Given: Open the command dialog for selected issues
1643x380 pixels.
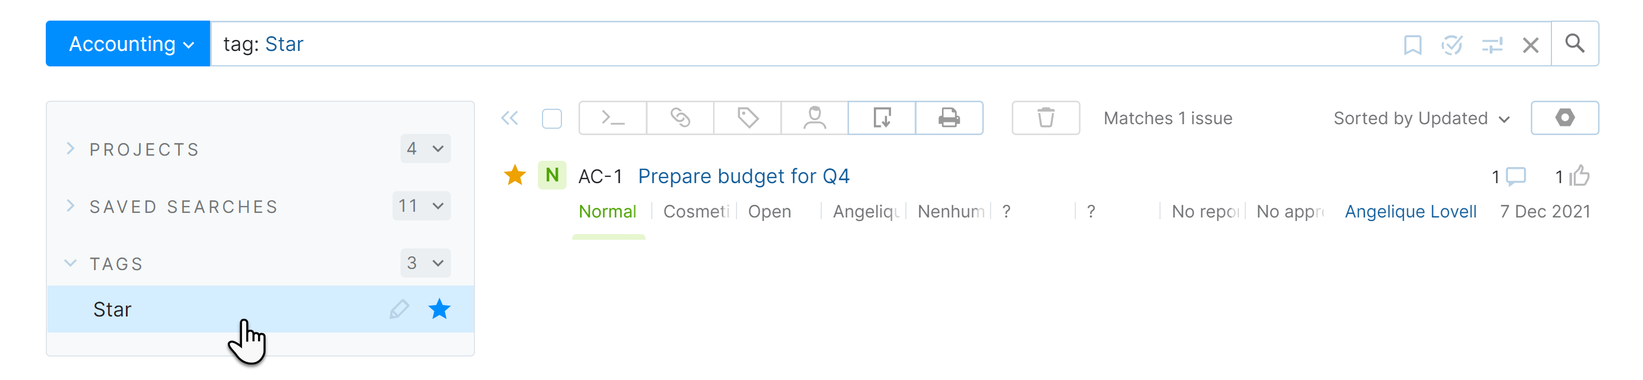Looking at the screenshot, I should (x=611, y=117).
